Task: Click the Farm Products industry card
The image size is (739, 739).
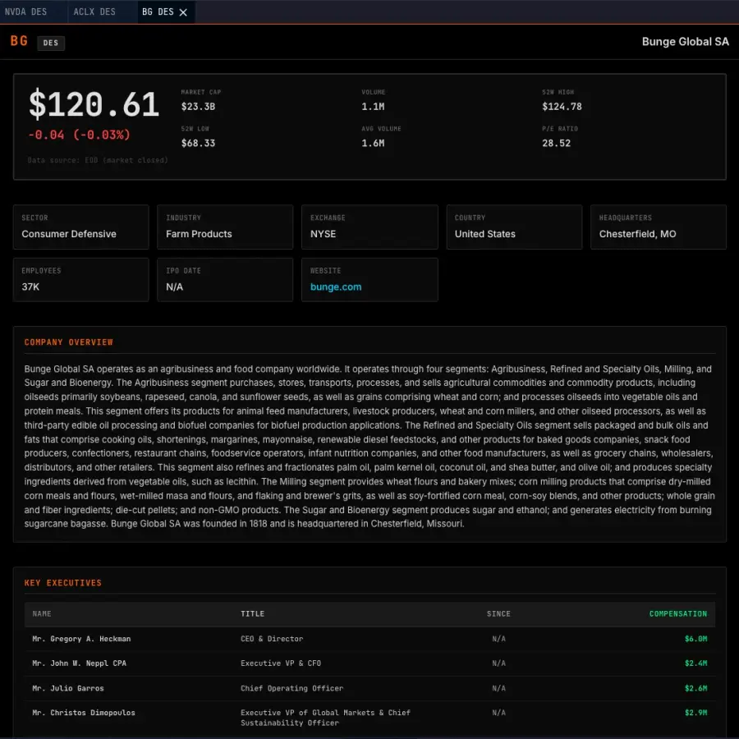Action: [225, 227]
